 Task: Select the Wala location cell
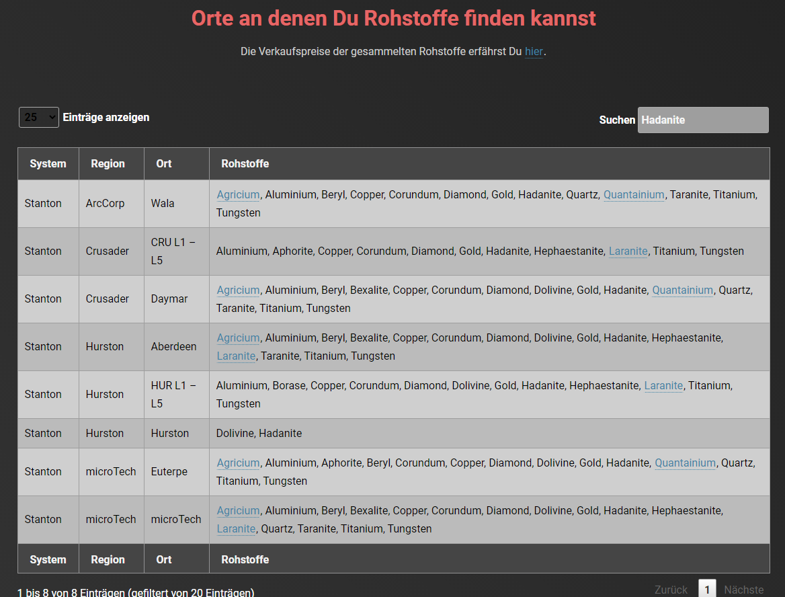pyautogui.click(x=176, y=204)
